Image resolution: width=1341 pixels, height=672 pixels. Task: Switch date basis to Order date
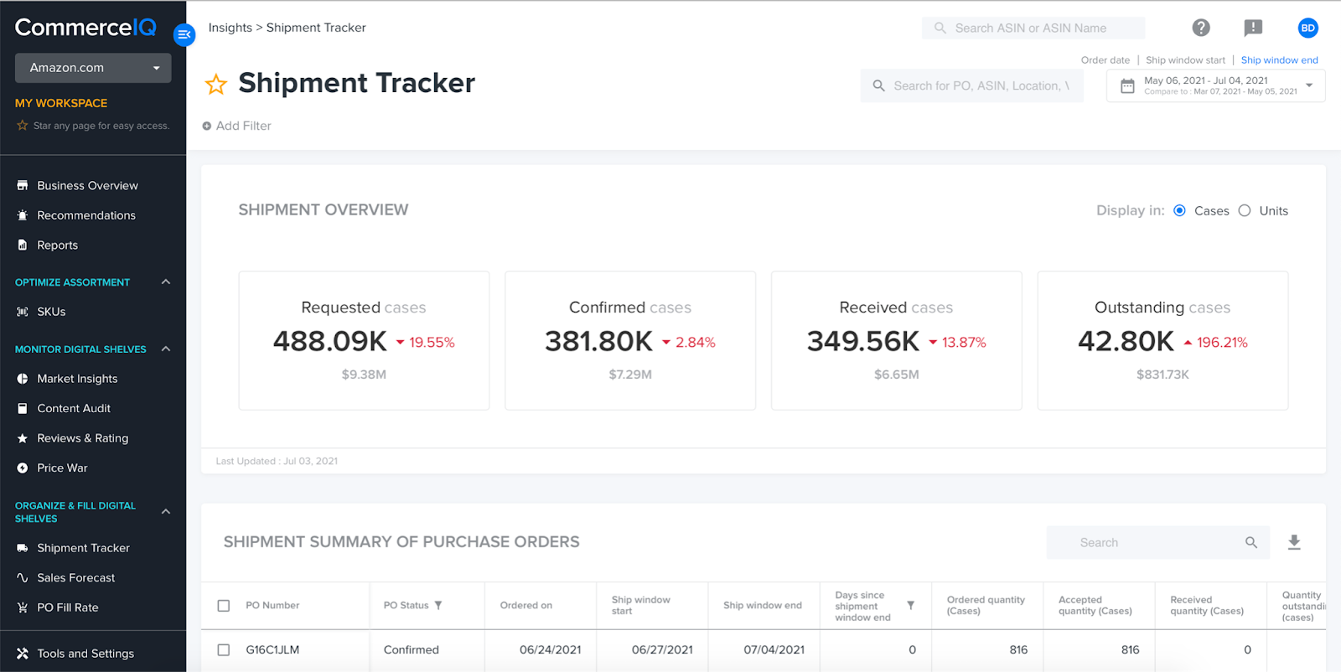tap(1105, 60)
